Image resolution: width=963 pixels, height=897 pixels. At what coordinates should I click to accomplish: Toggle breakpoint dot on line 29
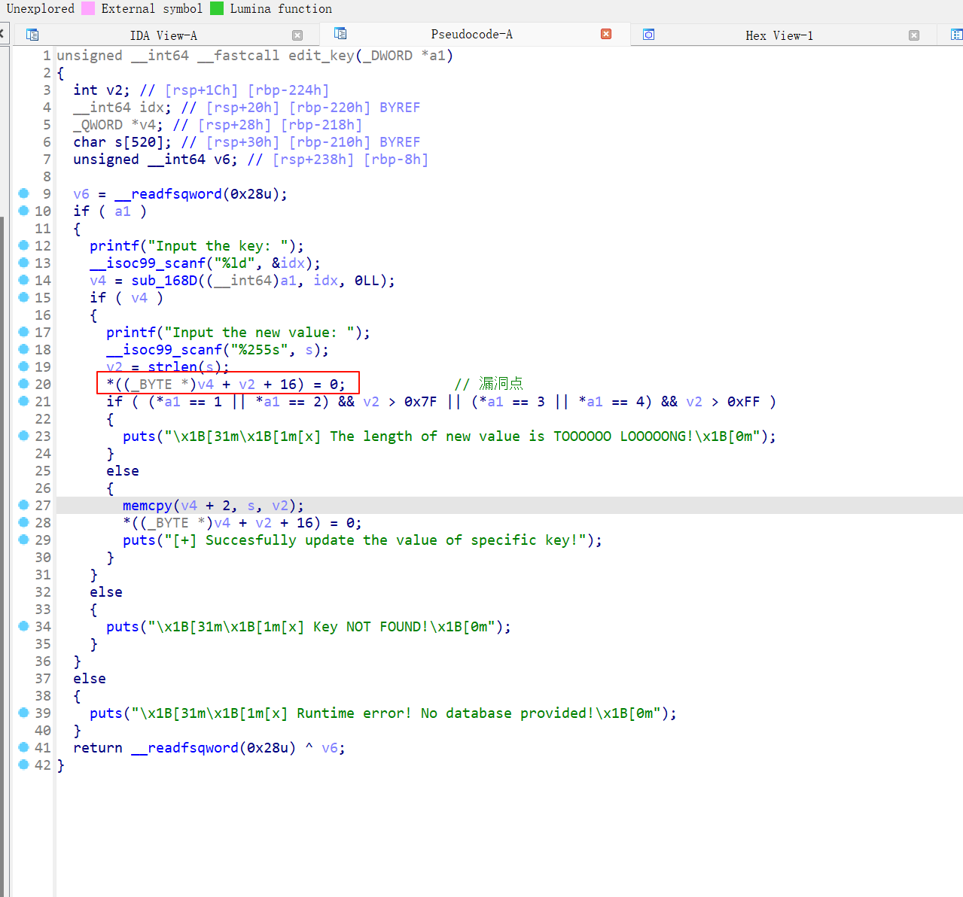coord(23,540)
